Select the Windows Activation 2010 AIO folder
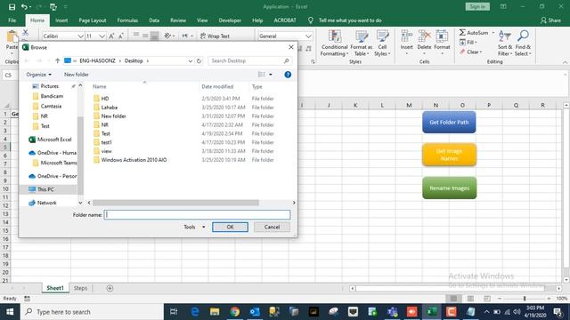 (x=134, y=160)
